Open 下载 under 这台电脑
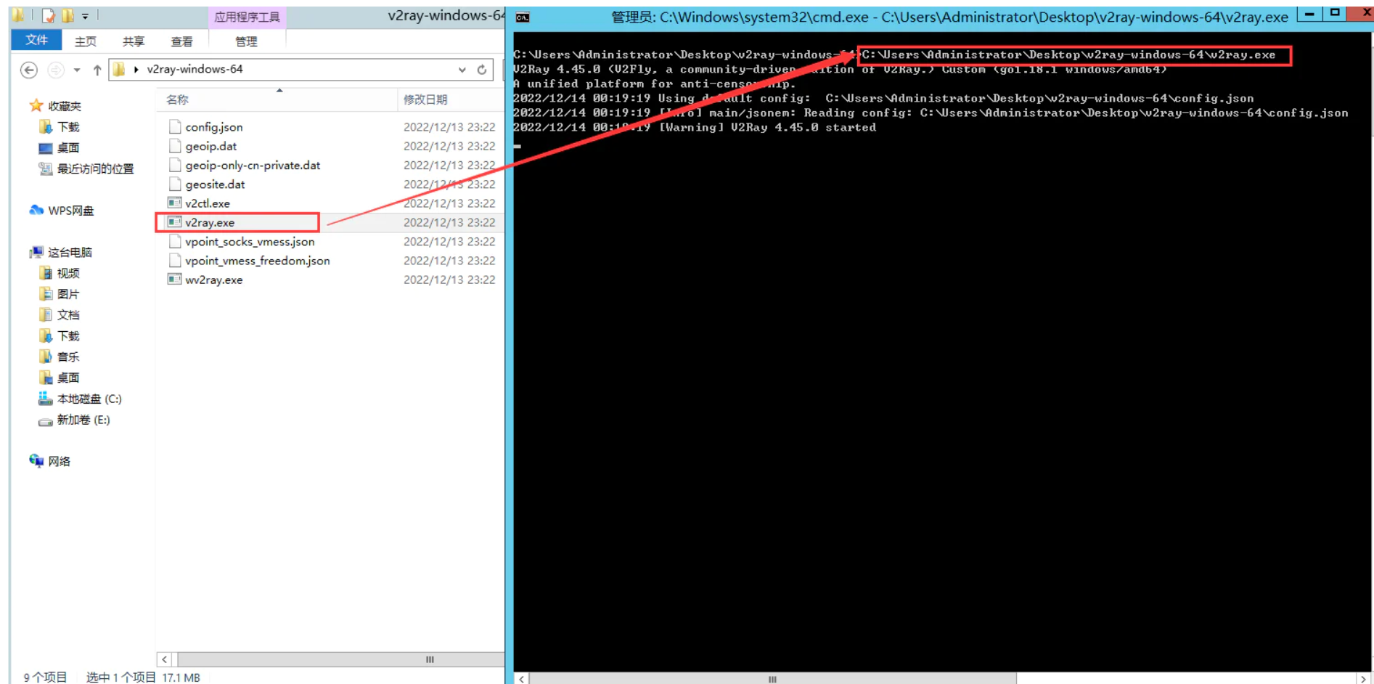The image size is (1374, 684). [x=68, y=336]
